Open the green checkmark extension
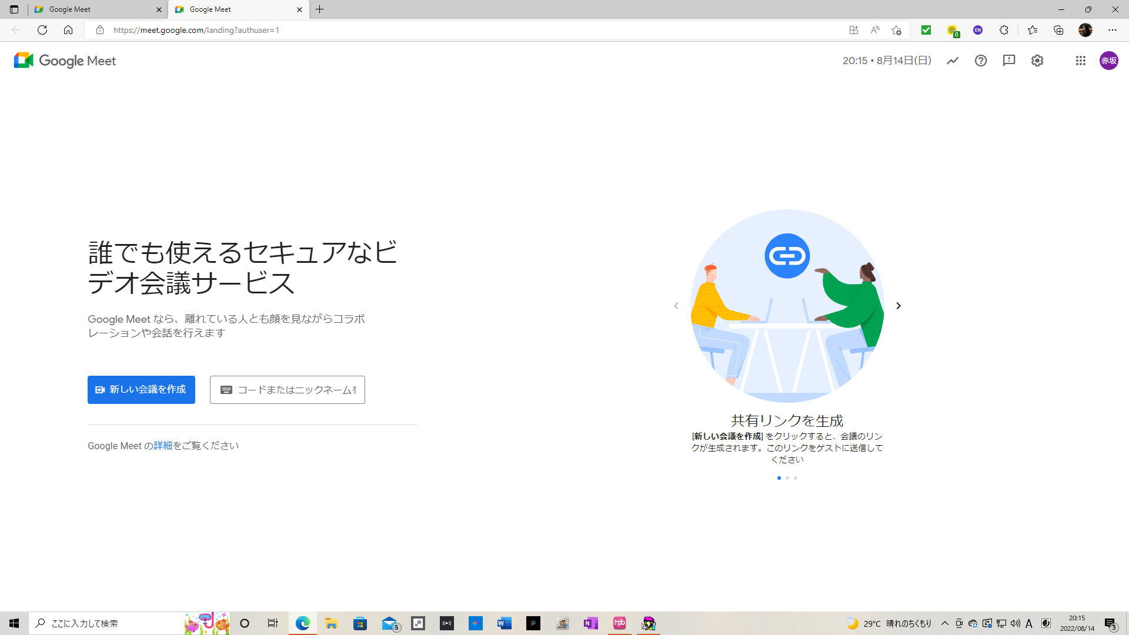The height and width of the screenshot is (635, 1129). point(926,30)
